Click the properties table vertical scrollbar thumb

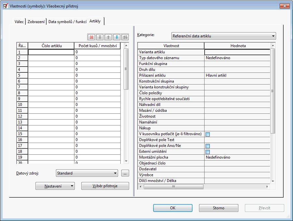273,91
